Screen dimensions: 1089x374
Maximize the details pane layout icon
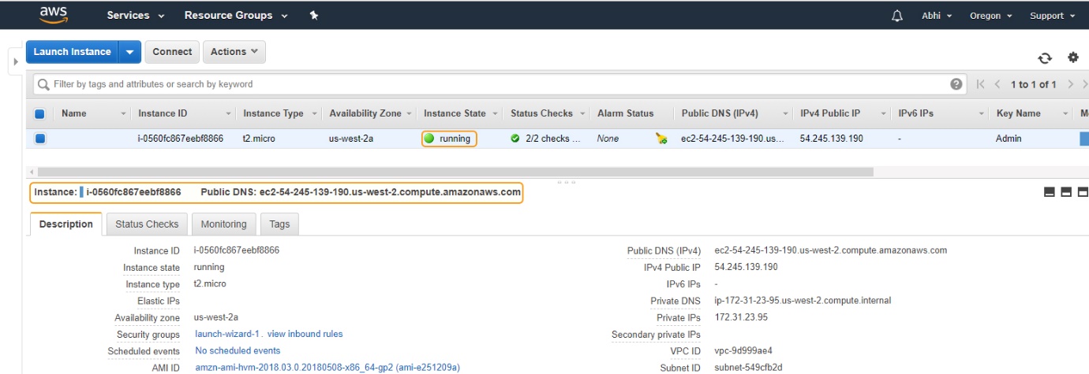point(1083,192)
